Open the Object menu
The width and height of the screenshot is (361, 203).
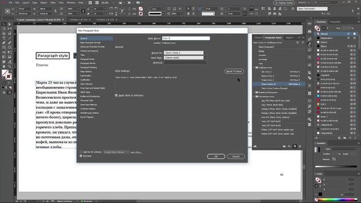(x=43, y=2)
